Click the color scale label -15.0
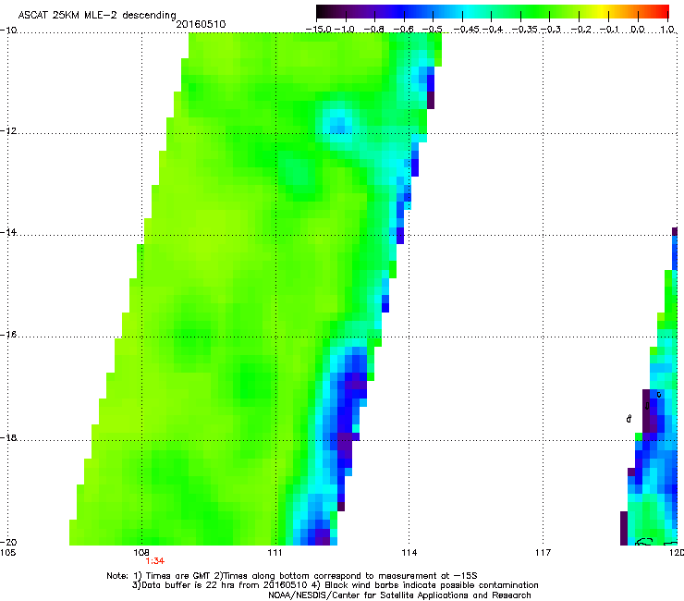Screen dimensions: 684x601 (318, 30)
